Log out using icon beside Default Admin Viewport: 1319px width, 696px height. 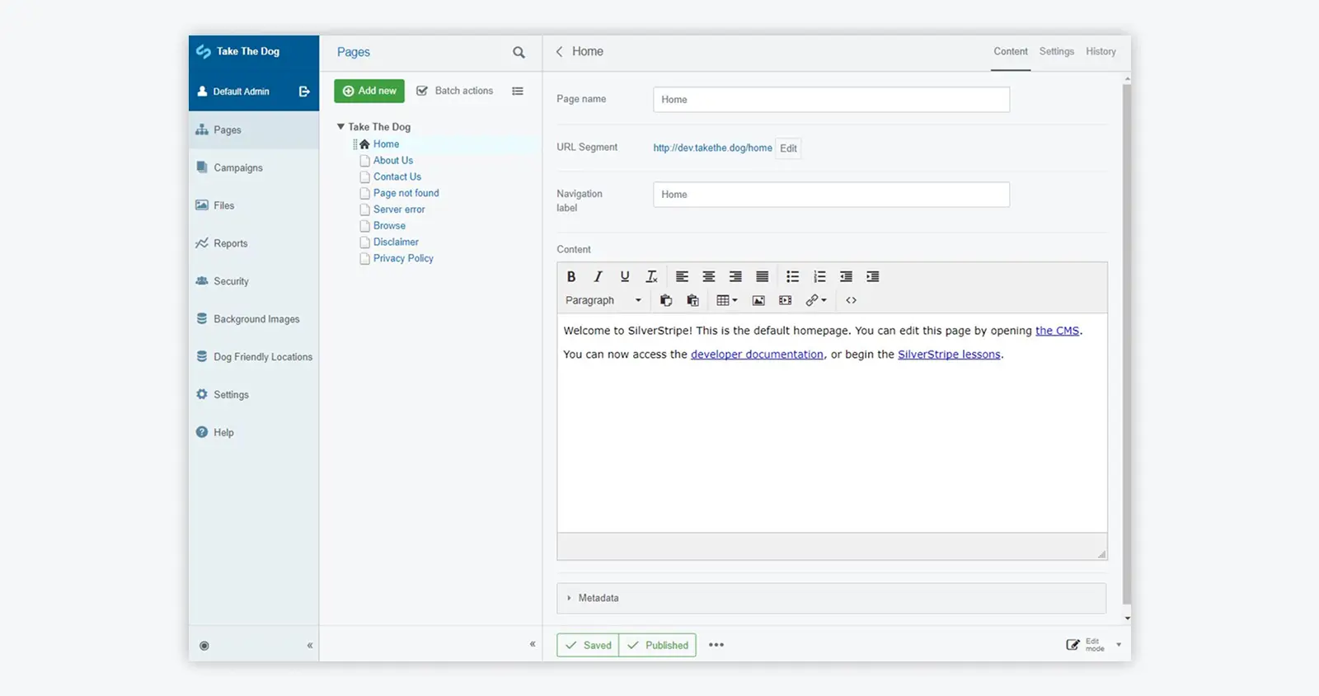(x=304, y=92)
